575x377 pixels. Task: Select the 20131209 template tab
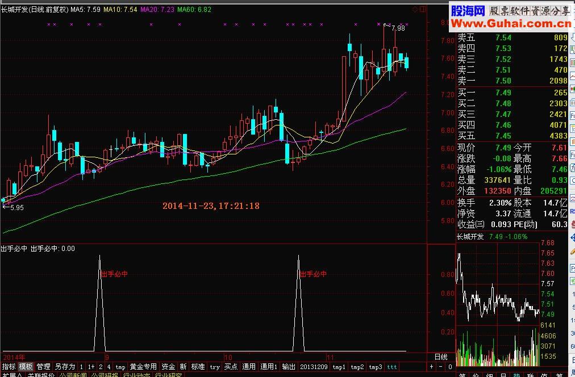click(x=314, y=367)
